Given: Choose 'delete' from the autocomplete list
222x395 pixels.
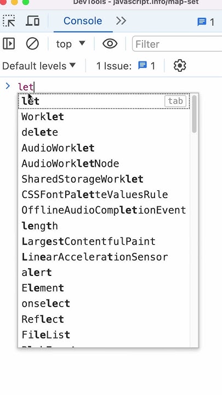Looking at the screenshot, I should point(104,132).
